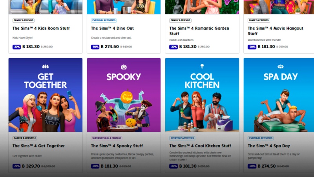Viewport: 314px width, 177px height.
Task: Click the Spooky cover artwork
Action: tap(124, 95)
